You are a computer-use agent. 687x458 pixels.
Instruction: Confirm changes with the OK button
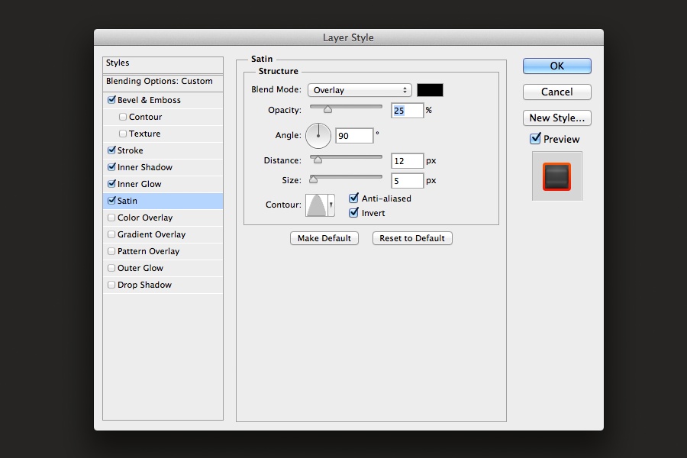click(x=556, y=66)
